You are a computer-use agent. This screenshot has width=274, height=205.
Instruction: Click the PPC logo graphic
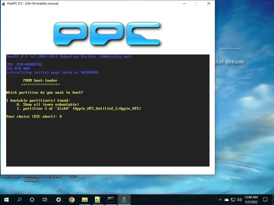107,34
